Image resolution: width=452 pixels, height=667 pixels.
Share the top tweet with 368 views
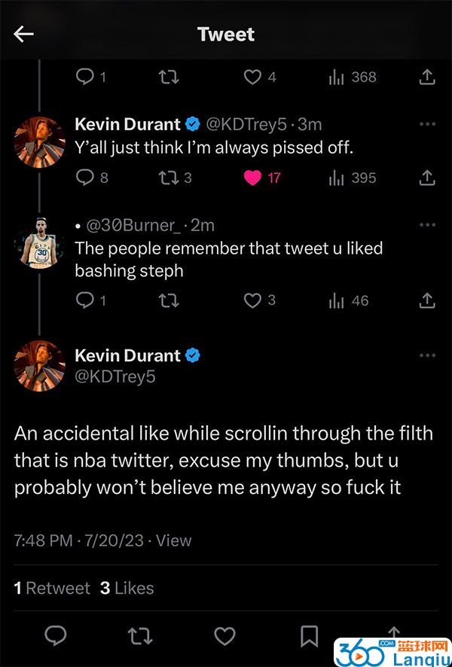pyautogui.click(x=427, y=77)
